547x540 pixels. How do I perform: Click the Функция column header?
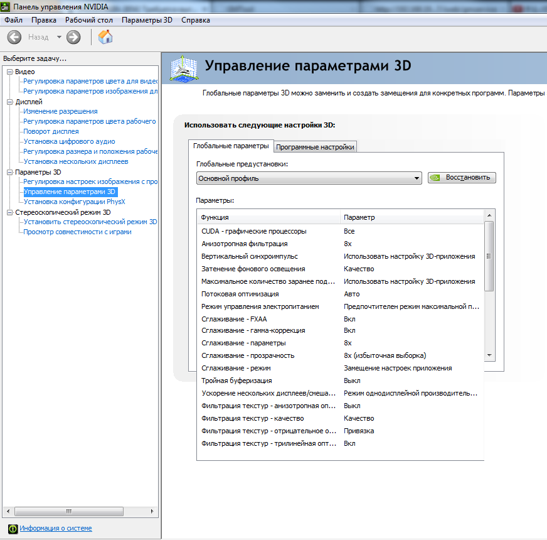(268, 217)
